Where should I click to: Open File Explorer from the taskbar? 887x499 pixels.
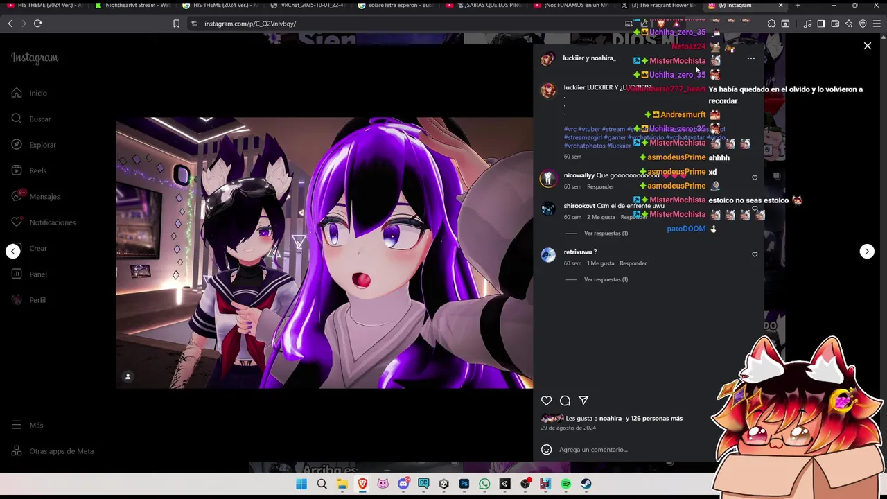[x=342, y=484]
